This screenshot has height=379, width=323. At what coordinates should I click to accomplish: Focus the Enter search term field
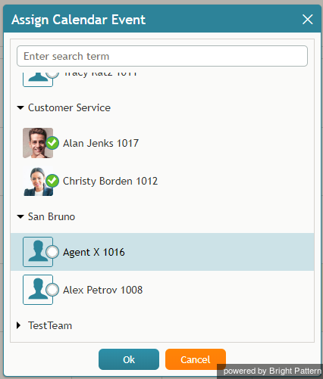point(162,56)
